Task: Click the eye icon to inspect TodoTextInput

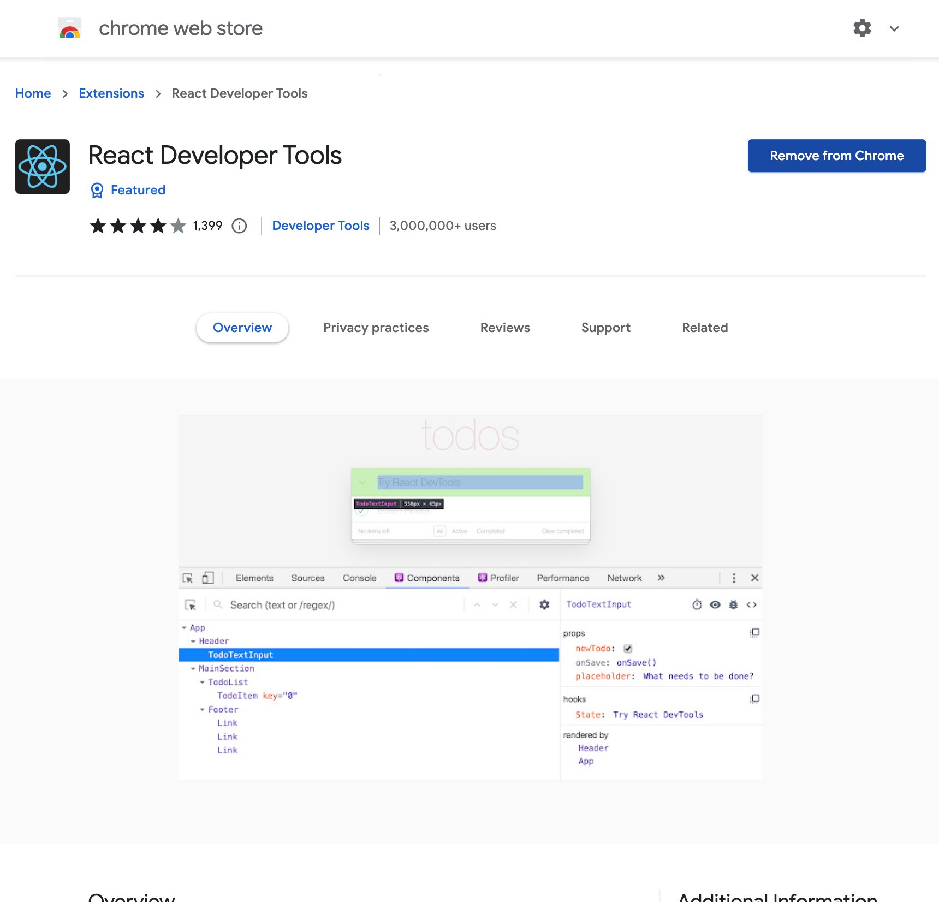Action: pos(715,604)
